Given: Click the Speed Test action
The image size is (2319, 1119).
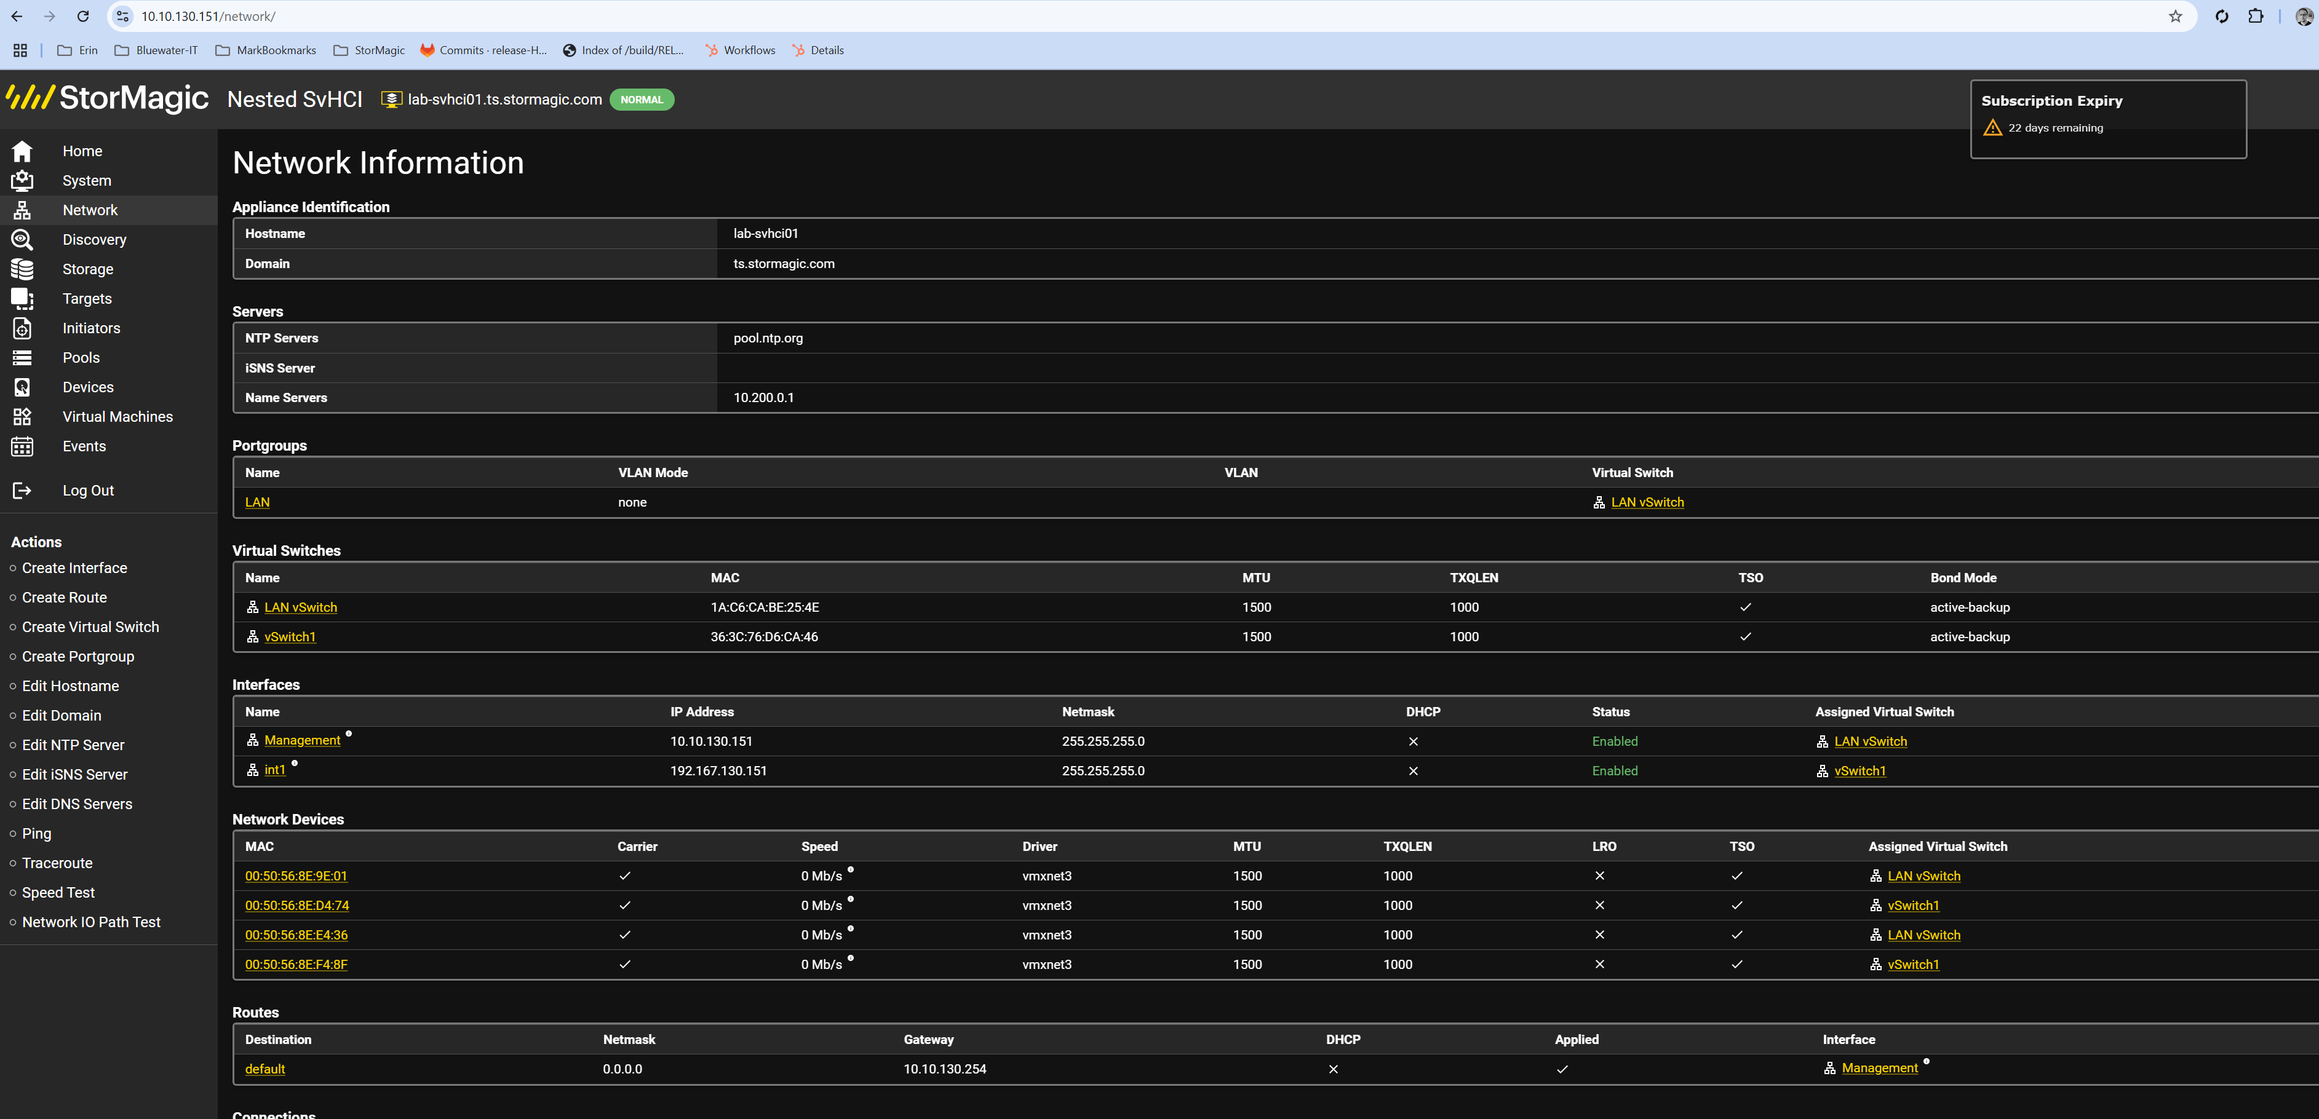Looking at the screenshot, I should 58,892.
